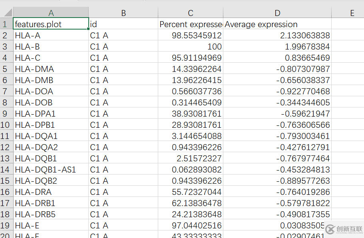The image size is (364, 238).
Task: Select column header D
Action: tap(277, 12)
